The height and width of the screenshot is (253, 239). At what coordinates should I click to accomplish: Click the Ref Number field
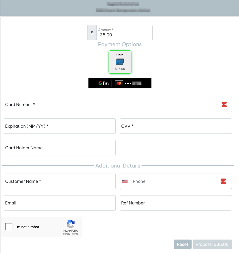click(176, 203)
